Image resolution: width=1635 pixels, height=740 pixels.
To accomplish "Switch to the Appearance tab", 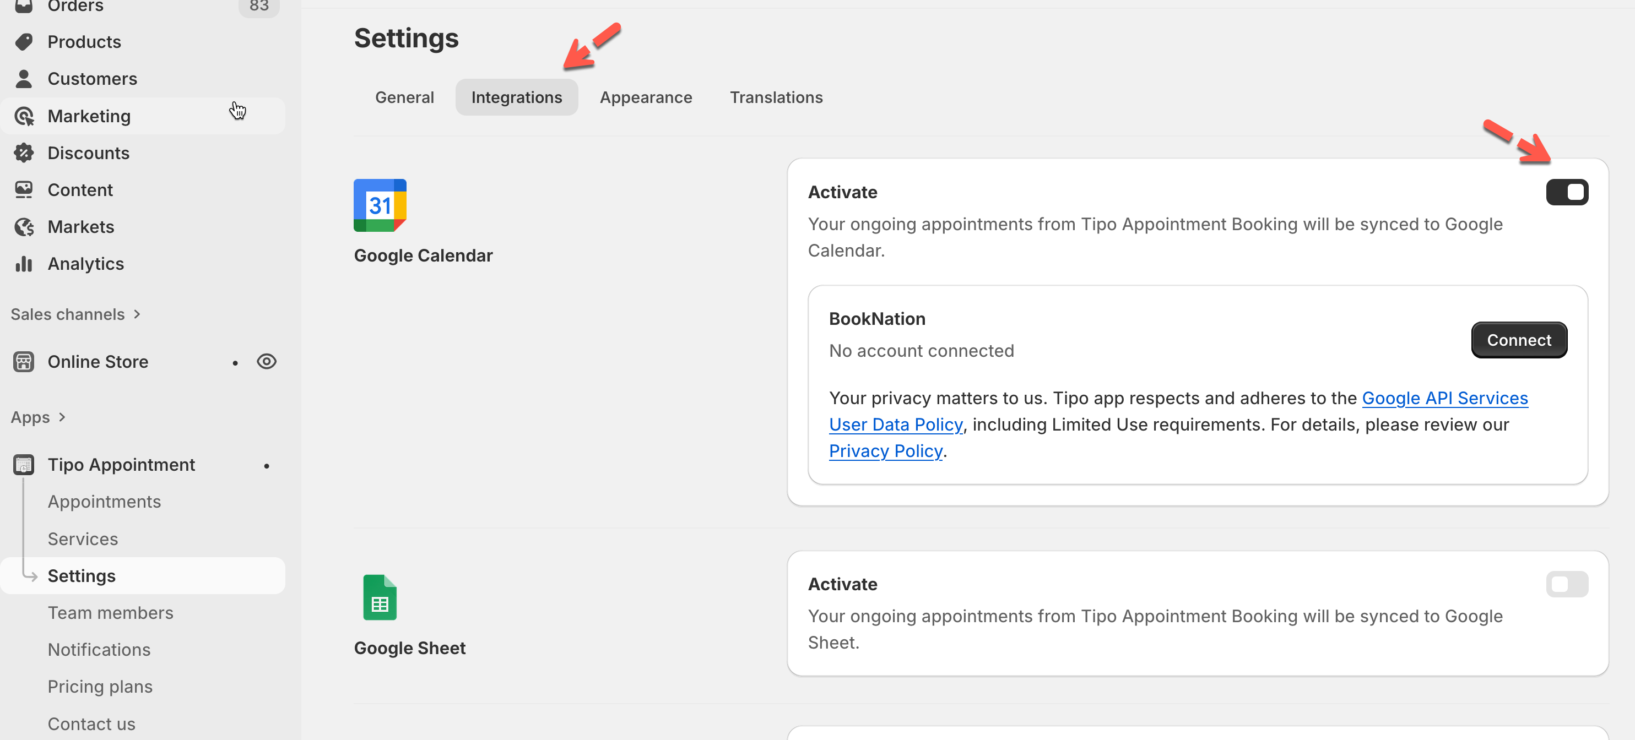I will tap(646, 97).
